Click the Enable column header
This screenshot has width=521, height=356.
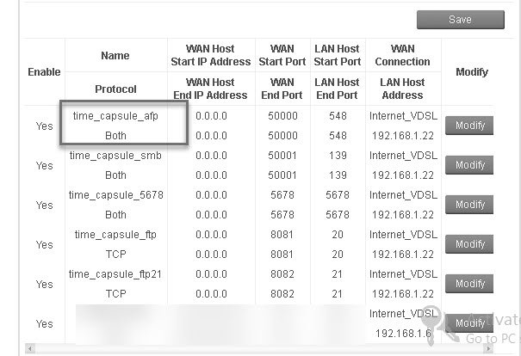tap(44, 72)
